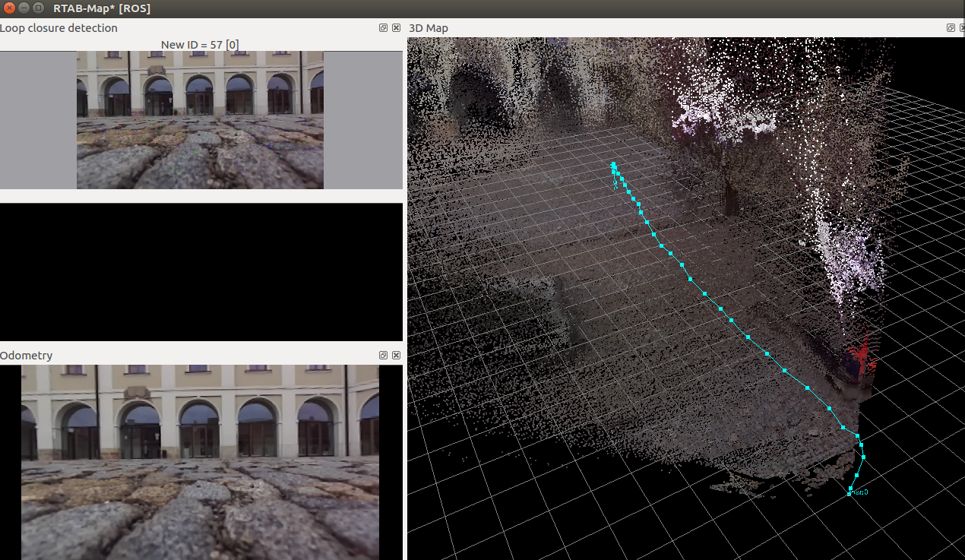Detach the 3D Map panel
Screen dimensions: 965x560
(x=951, y=28)
